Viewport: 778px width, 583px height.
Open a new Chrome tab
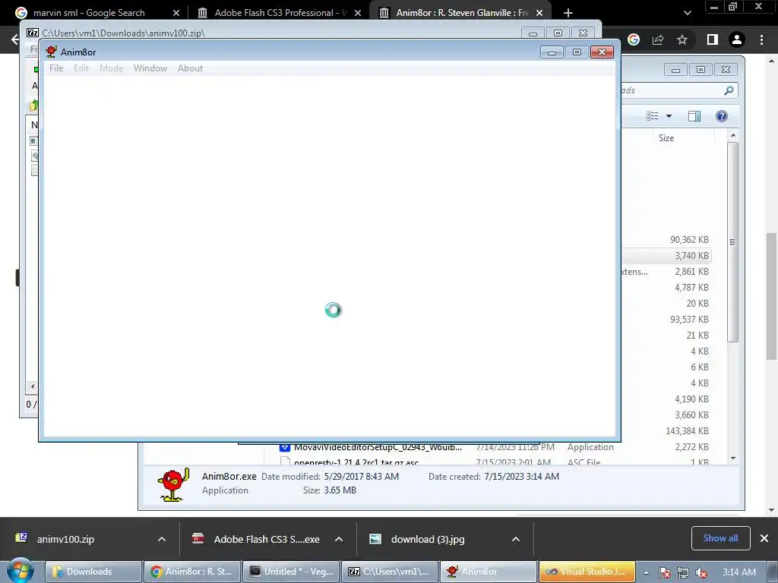click(x=568, y=13)
